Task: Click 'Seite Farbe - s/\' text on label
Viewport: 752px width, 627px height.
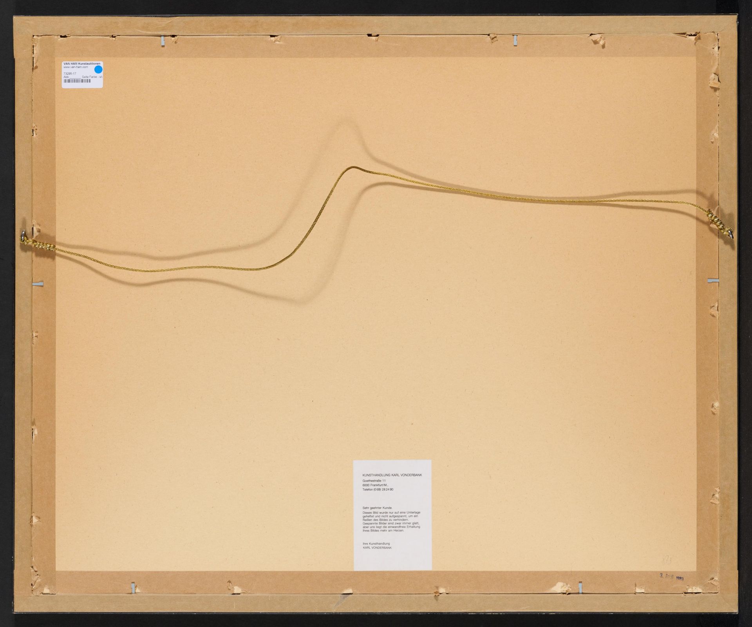Action: pos(92,77)
